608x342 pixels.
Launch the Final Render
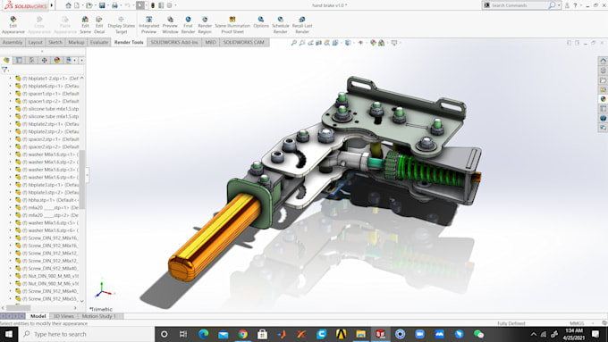(188, 25)
